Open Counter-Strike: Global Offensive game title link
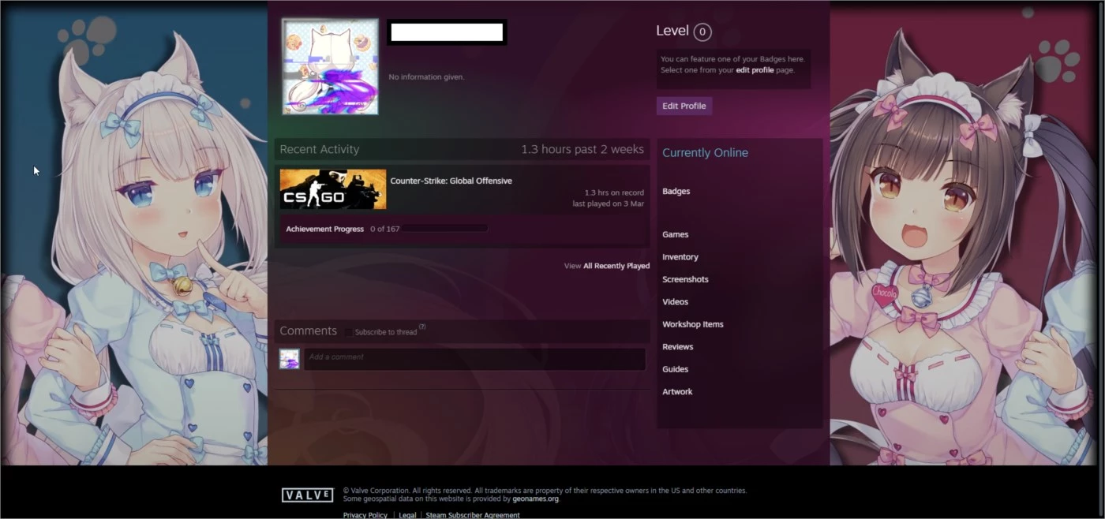1105x519 pixels. click(x=451, y=181)
